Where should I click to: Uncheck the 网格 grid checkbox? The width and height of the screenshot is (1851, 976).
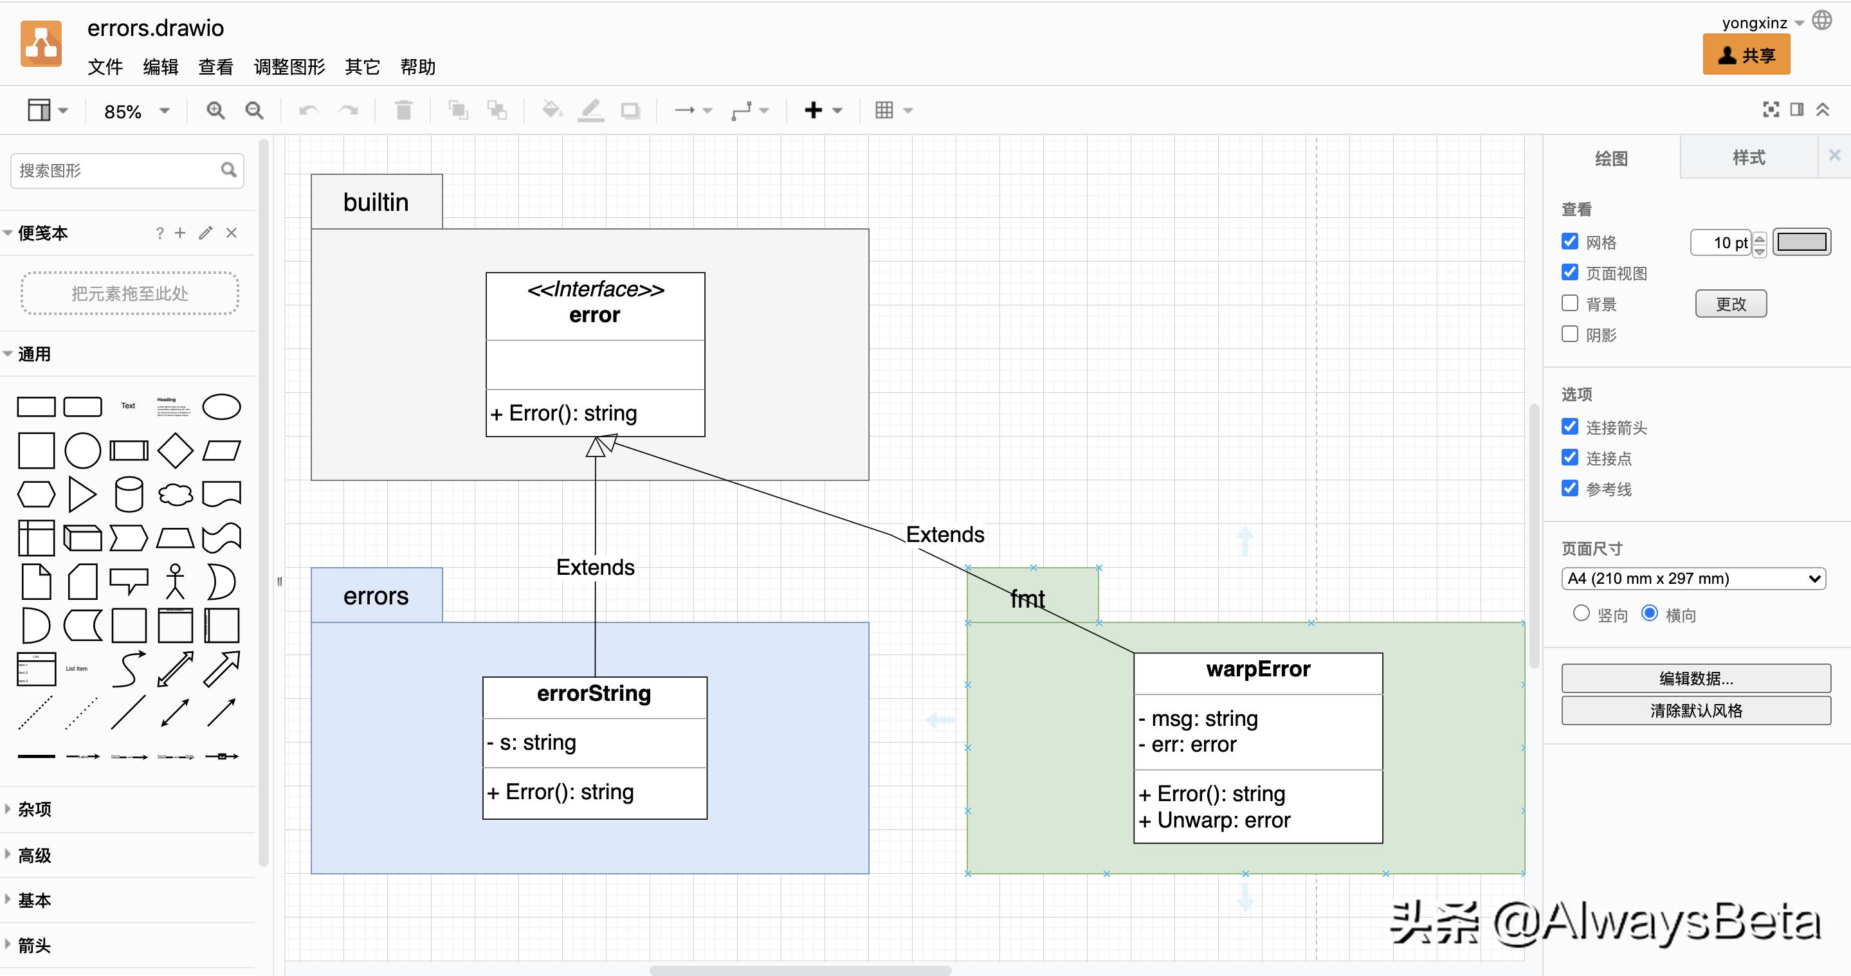coord(1570,242)
